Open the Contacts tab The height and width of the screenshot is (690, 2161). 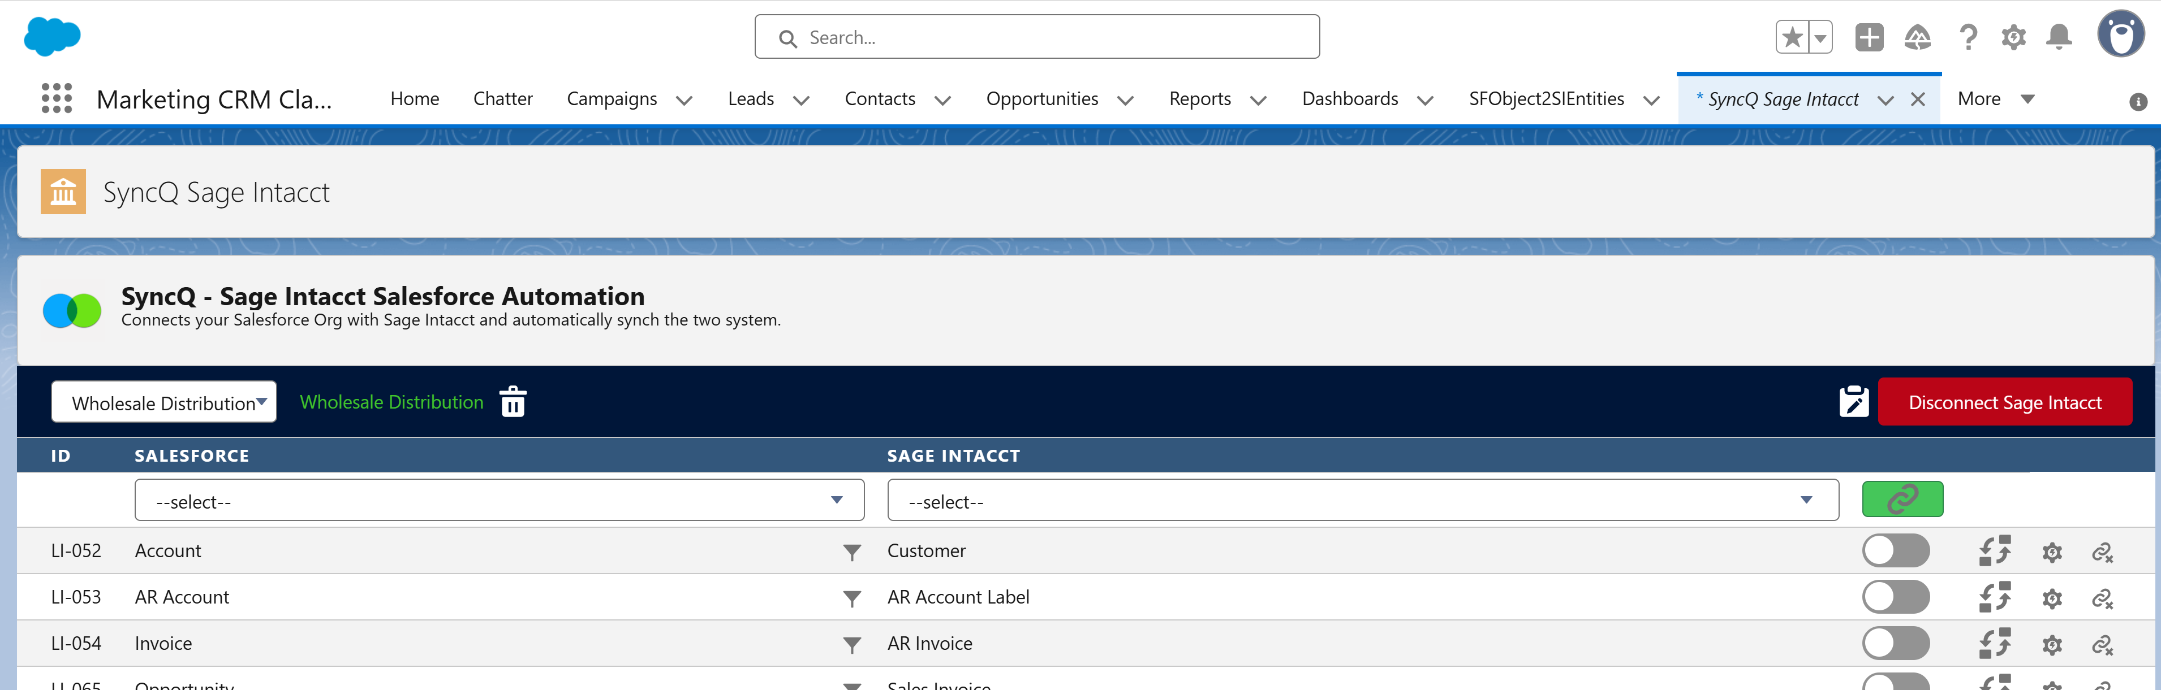pos(880,99)
